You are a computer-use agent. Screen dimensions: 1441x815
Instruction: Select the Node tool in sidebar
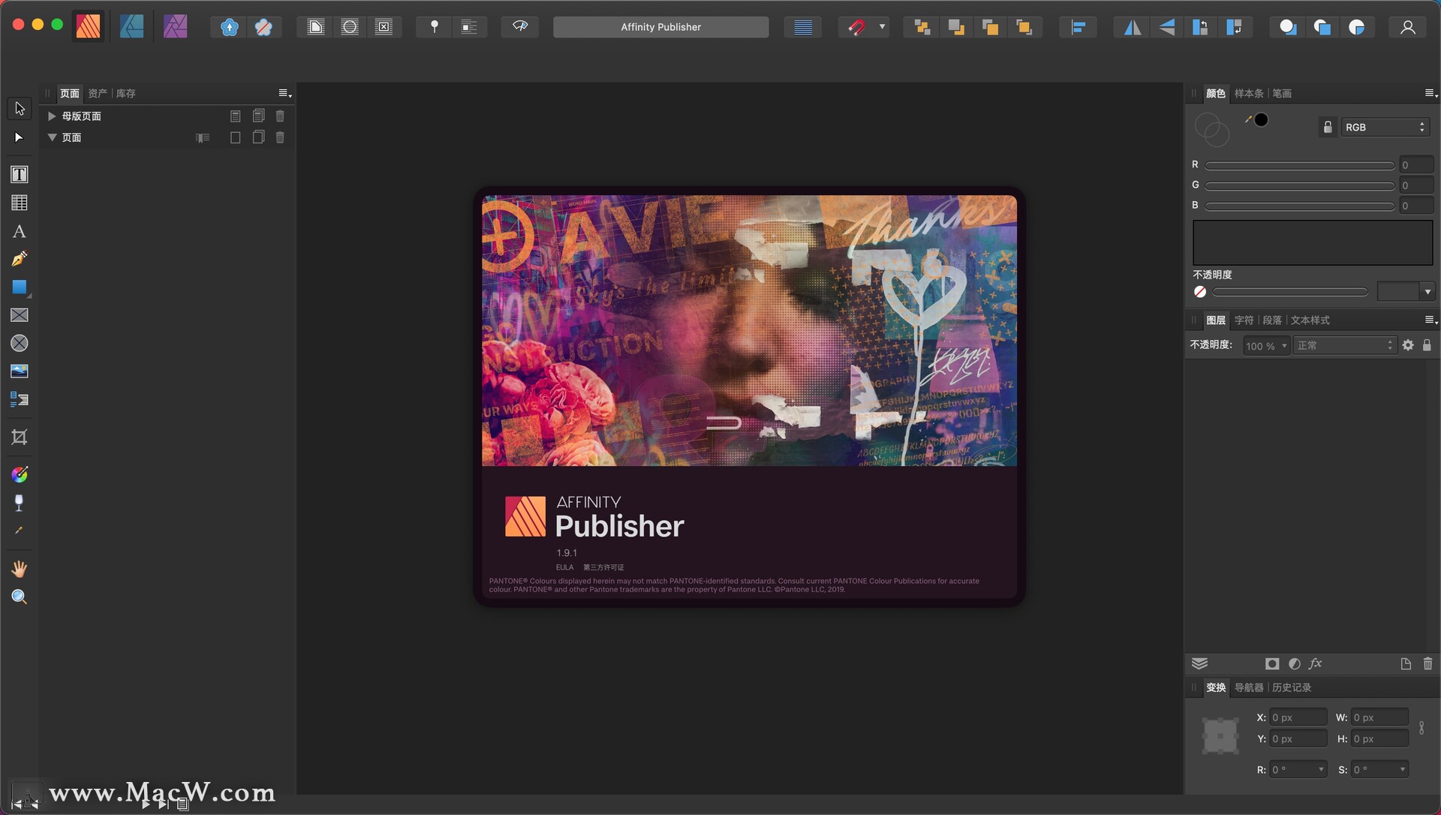19,136
